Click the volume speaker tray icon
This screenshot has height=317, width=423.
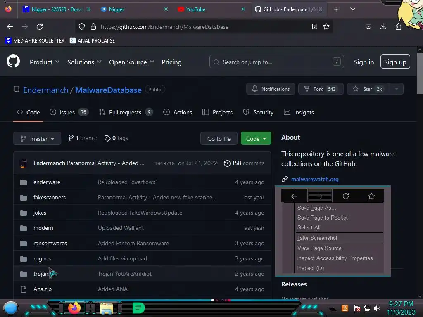[377, 308]
